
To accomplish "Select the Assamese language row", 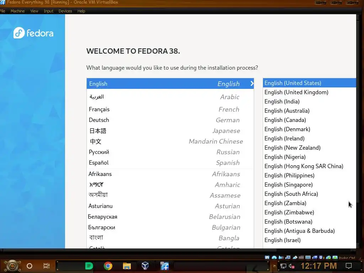I will pyautogui.click(x=170, y=196).
